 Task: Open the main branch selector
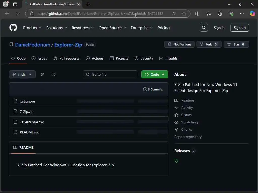(x=22, y=74)
